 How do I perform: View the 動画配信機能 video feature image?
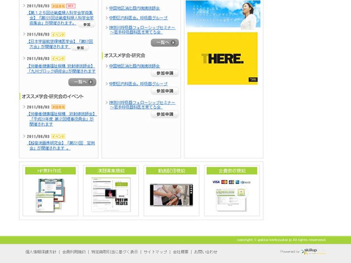(x=171, y=195)
